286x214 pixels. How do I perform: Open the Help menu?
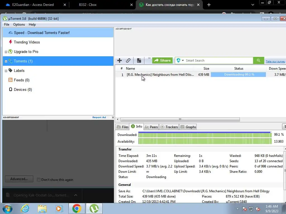(x=32, y=25)
